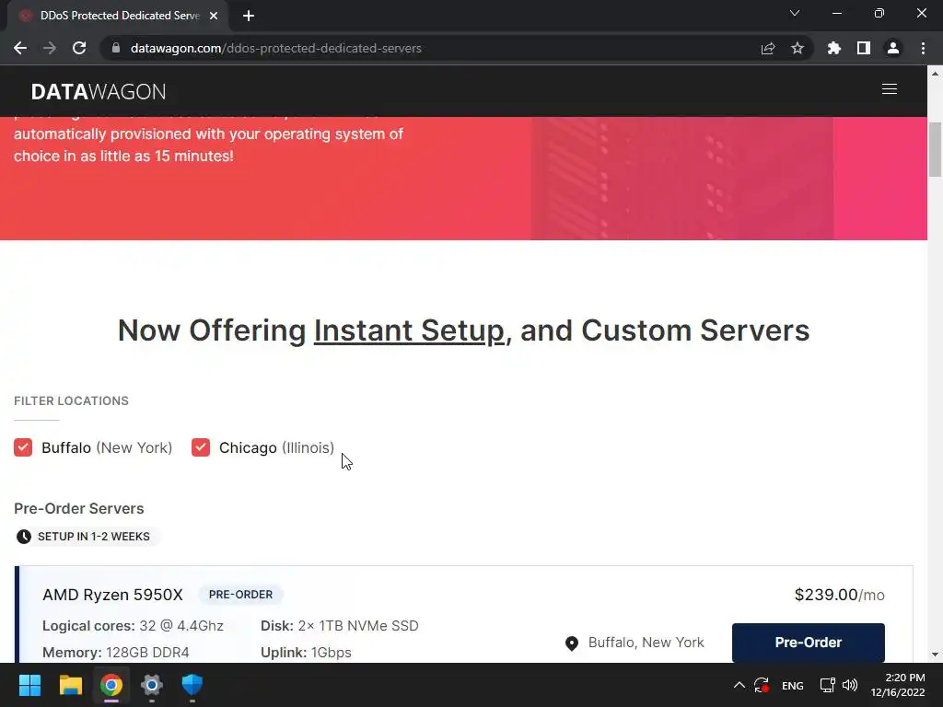
Task: Open the Chrome profile avatar
Action: (x=893, y=48)
